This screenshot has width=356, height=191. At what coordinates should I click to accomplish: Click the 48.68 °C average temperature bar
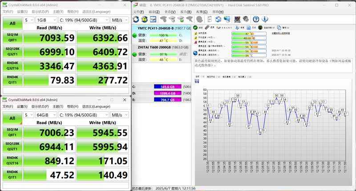pyautogui.click(x=249, y=38)
